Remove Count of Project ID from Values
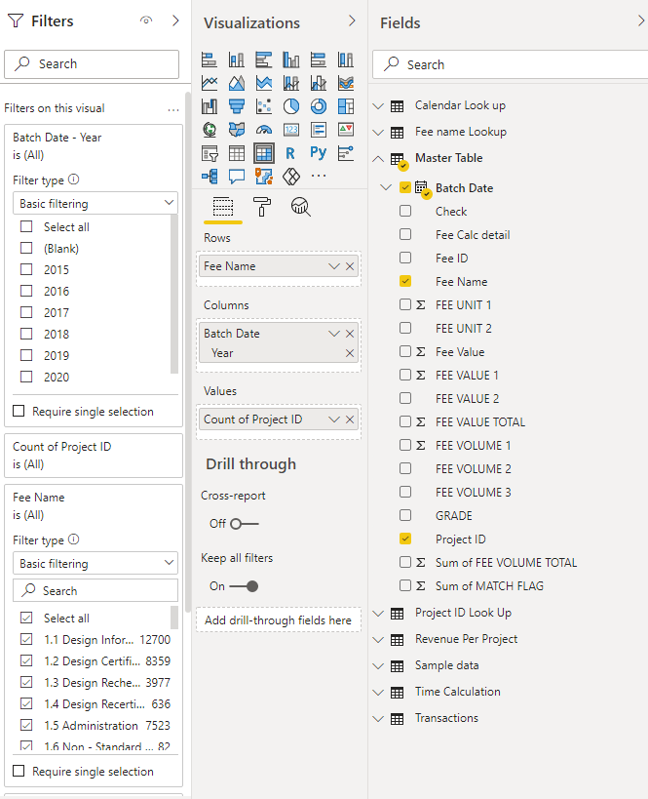Image resolution: width=648 pixels, height=799 pixels. [350, 419]
